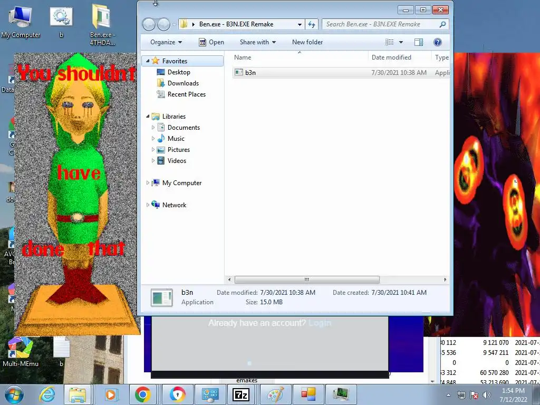Open the resource monitor taskbar icon

coord(341,394)
